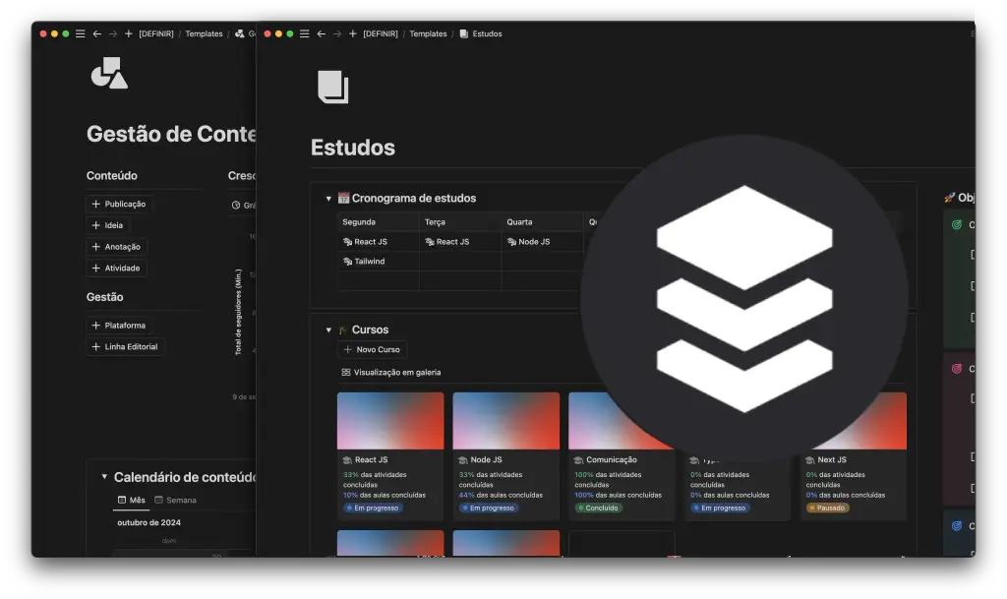Add a new Publicação
Screen dimensions: 1007x599
pyautogui.click(x=118, y=204)
